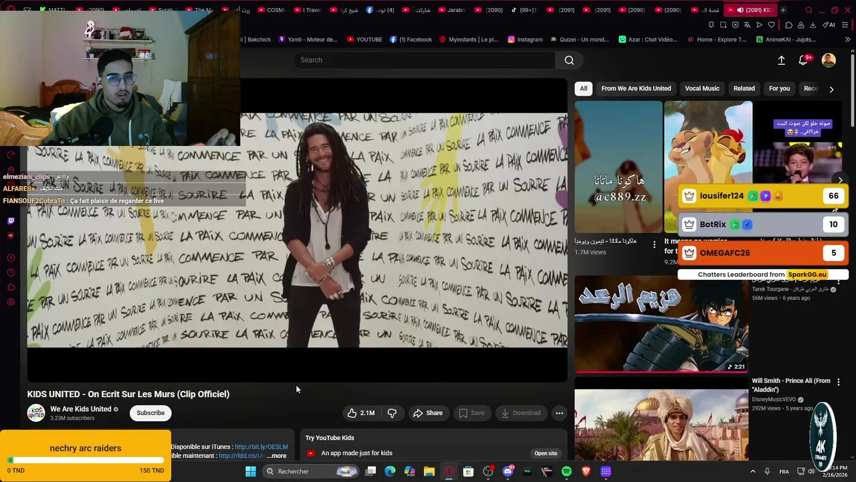This screenshot has height=482, width=856.
Task: Open the YouTube create/upload icon
Action: [x=781, y=60]
